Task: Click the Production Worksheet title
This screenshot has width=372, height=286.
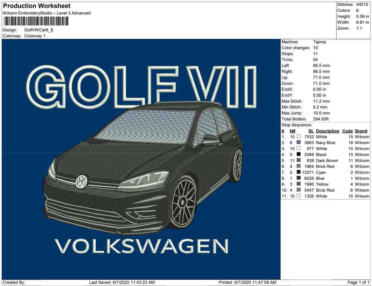Action: (37, 6)
